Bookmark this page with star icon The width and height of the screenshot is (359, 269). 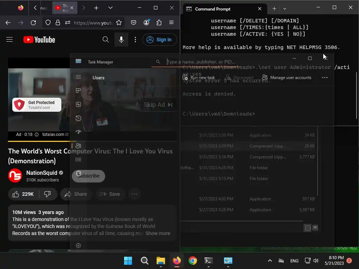point(119,22)
